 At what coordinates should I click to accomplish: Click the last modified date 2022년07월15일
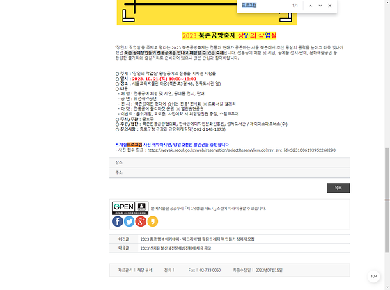[x=269, y=270]
